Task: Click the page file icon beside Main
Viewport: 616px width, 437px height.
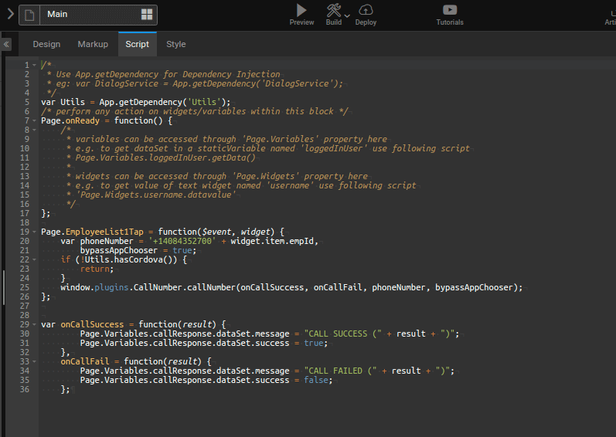Action: coord(29,15)
